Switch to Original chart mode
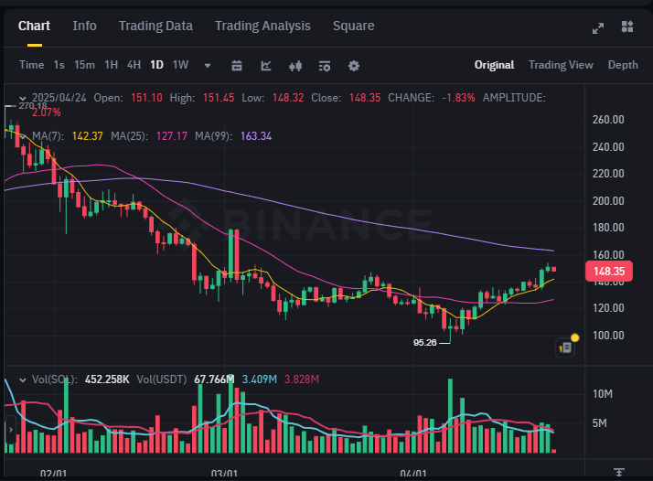Viewport: 653px width, 481px height. coord(494,65)
